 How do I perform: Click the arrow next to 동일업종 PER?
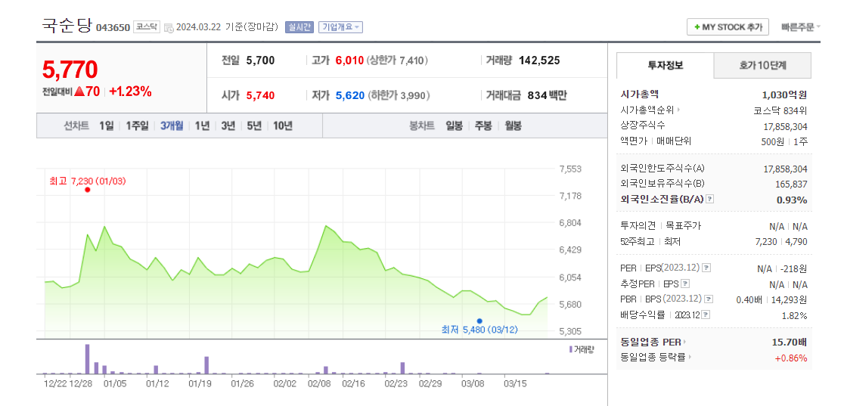click(x=685, y=342)
